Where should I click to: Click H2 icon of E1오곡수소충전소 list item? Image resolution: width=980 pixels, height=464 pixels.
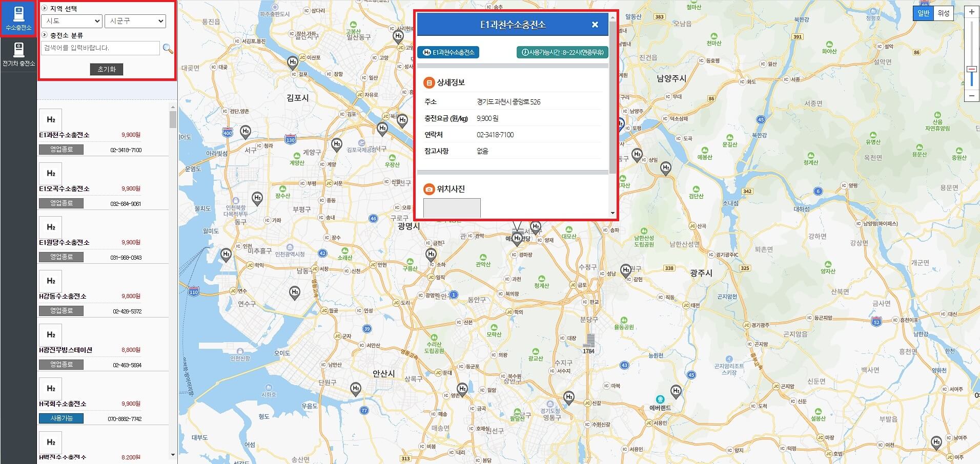[x=51, y=173]
